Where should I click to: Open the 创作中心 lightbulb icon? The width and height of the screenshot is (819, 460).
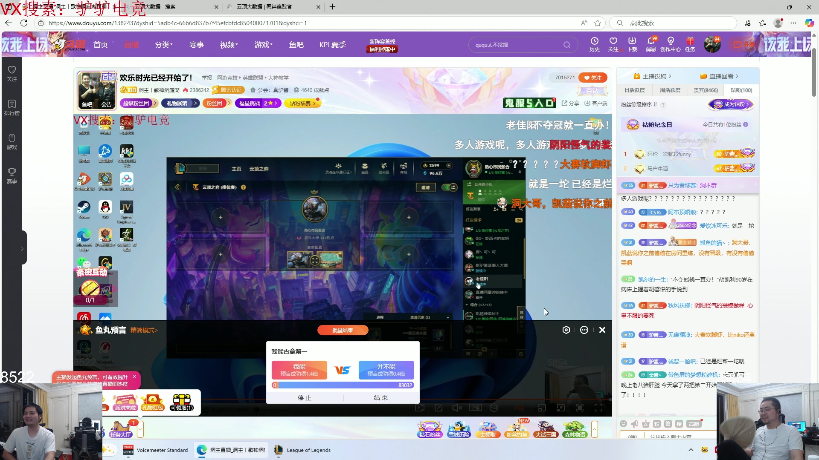pyautogui.click(x=670, y=44)
